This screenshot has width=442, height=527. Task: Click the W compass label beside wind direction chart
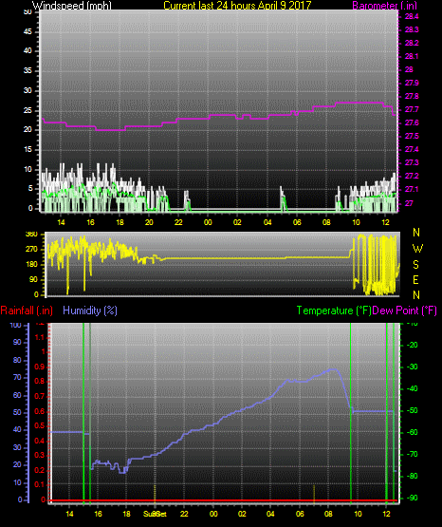(417, 249)
